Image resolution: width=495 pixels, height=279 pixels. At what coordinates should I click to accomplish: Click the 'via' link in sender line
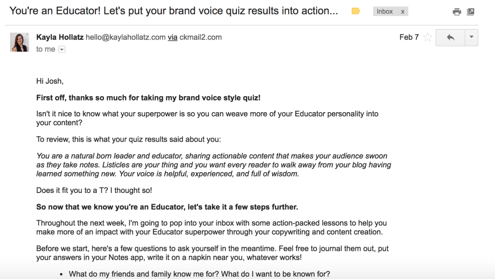(173, 37)
